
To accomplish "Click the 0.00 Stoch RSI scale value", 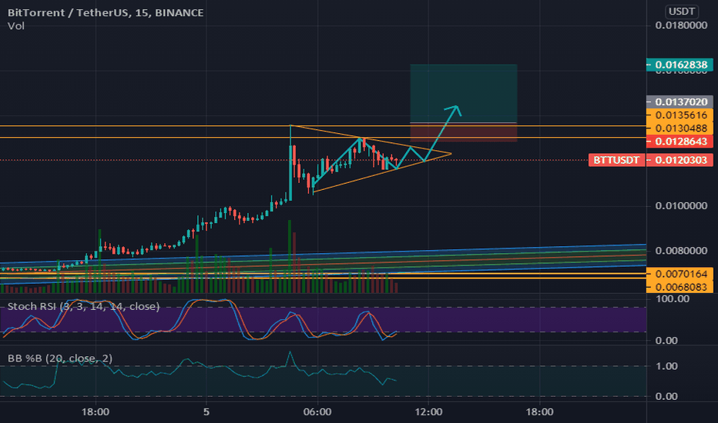I will [x=666, y=340].
